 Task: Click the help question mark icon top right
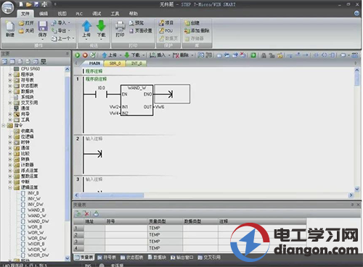point(356,13)
